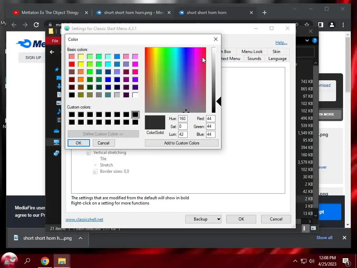Open the OneDrive cloud icon in sidebar

coord(56,131)
